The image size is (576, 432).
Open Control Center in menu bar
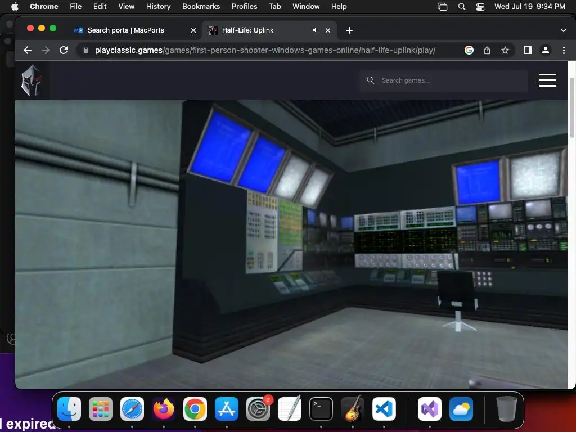(480, 7)
